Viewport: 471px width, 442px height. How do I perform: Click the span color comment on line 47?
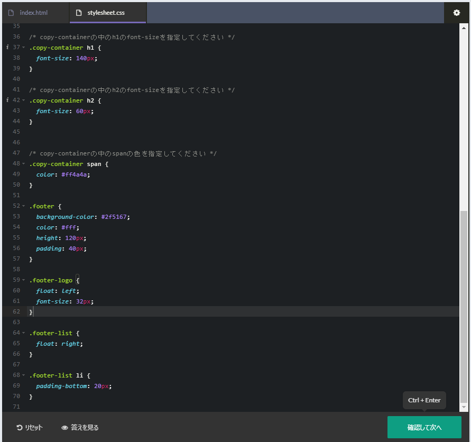tap(123, 153)
